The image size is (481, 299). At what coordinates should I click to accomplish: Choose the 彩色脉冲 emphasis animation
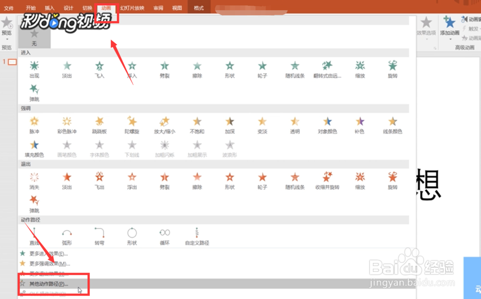point(67,125)
